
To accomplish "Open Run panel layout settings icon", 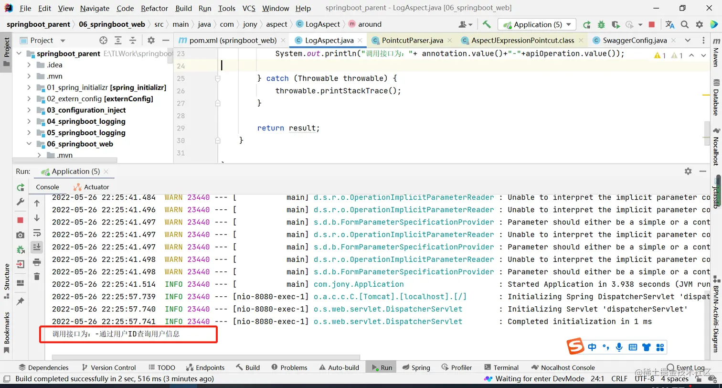I will tap(21, 283).
